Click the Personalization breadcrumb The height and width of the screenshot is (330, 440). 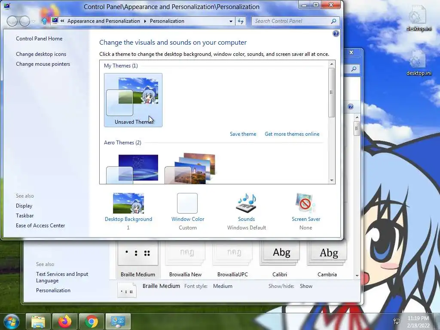167,21
